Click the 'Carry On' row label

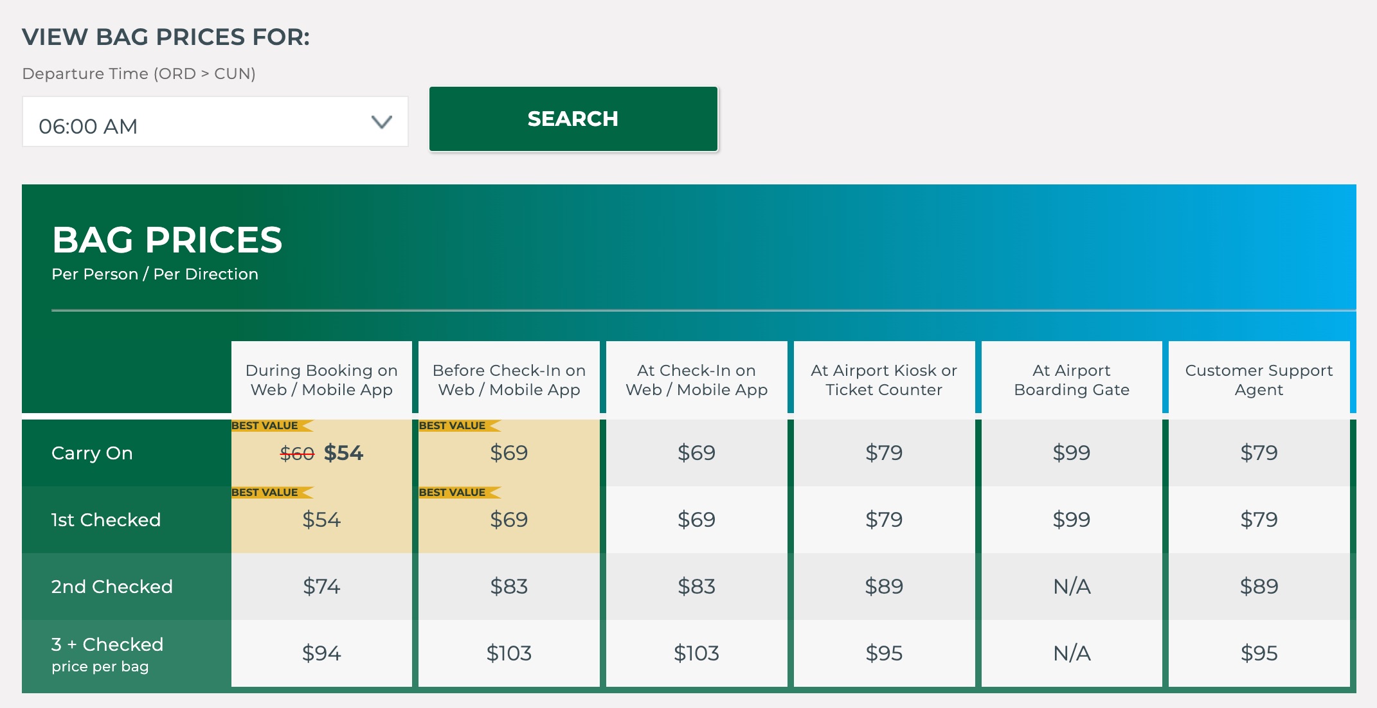click(93, 453)
